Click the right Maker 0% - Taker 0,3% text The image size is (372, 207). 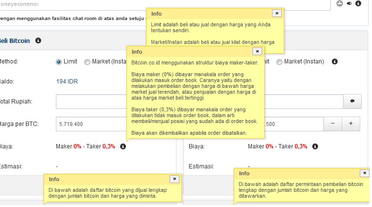click(x=277, y=146)
